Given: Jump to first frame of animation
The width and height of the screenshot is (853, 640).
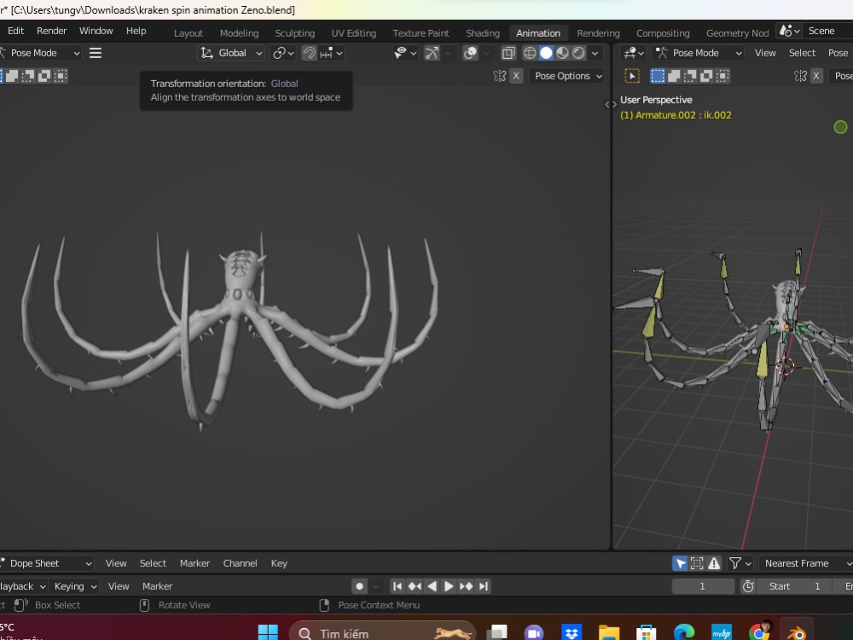Looking at the screenshot, I should tap(397, 586).
